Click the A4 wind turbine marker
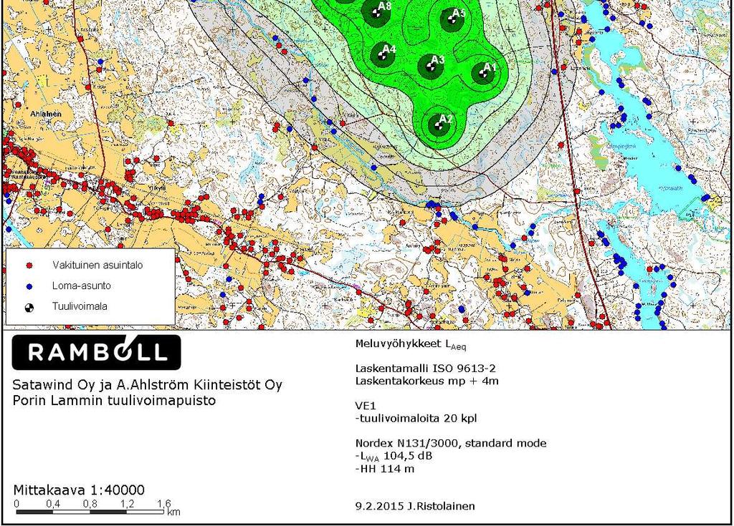The height and width of the screenshot is (526, 734). pyautogui.click(x=382, y=56)
